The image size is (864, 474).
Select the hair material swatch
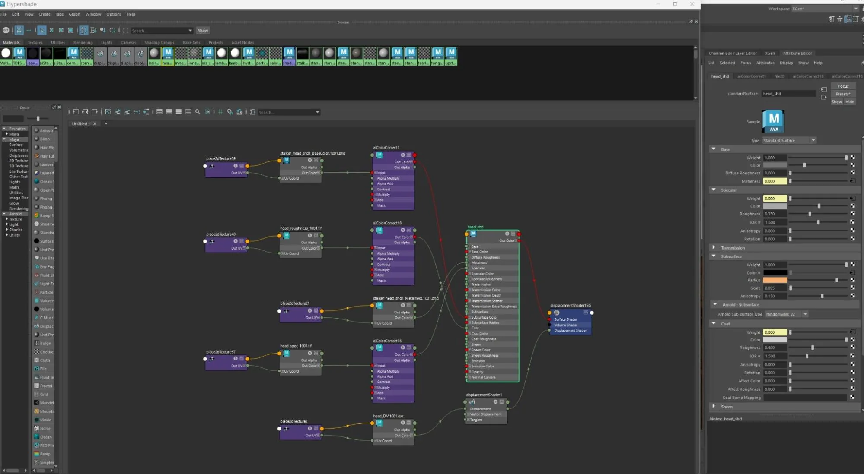click(154, 56)
